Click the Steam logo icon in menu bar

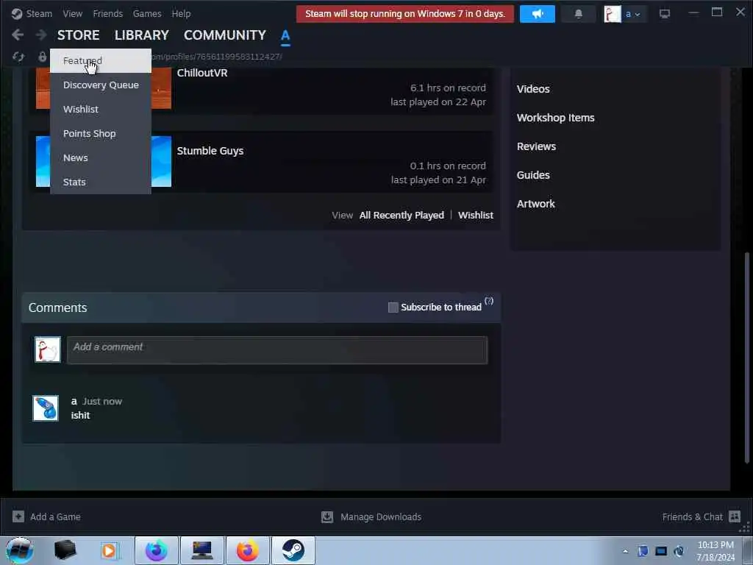pos(17,13)
